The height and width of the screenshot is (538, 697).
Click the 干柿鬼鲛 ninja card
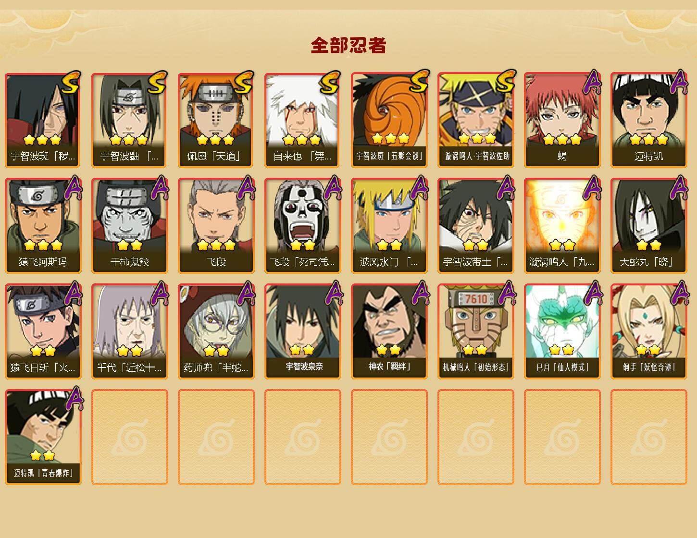129,226
